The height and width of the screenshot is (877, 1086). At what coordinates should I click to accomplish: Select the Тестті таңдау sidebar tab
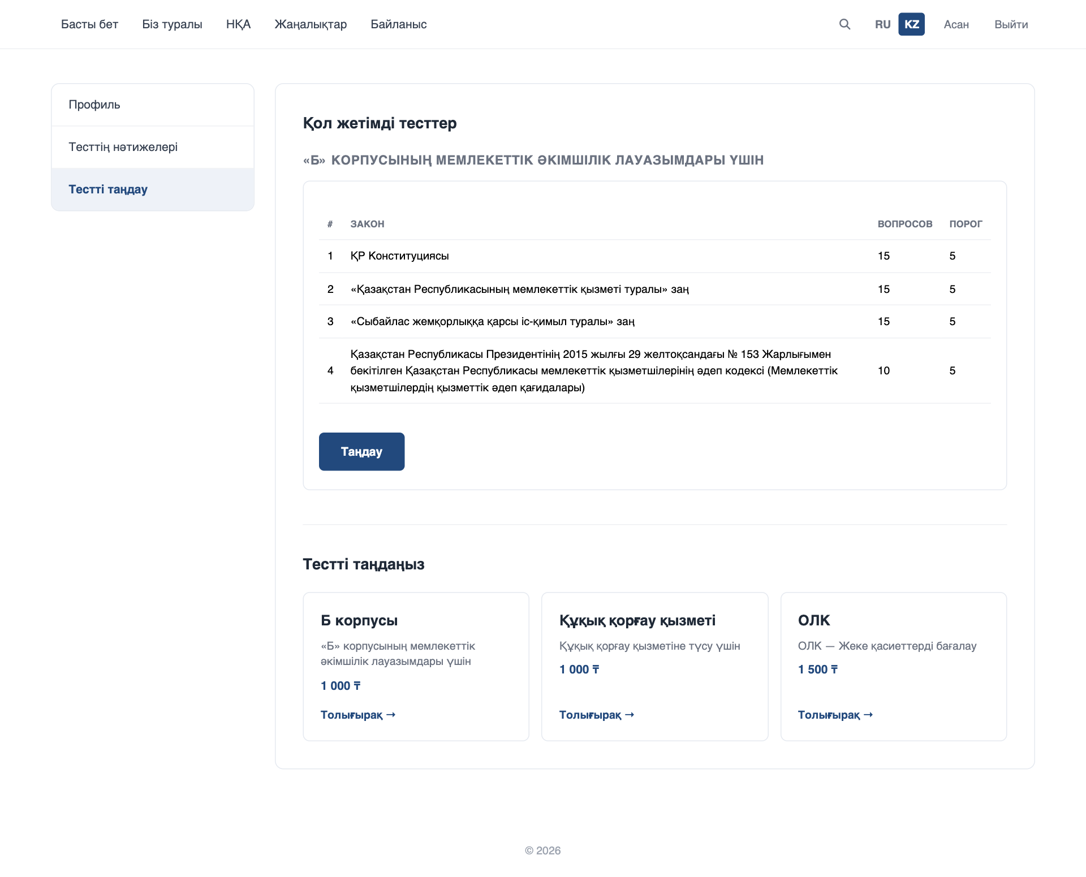click(x=153, y=189)
